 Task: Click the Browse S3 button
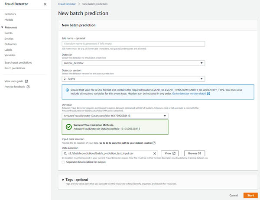tap(195, 153)
